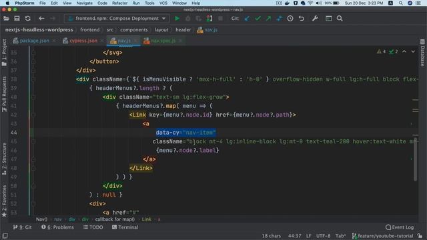The image size is (427, 240).
Task: Open the run configuration dropdown
Action: 117,19
